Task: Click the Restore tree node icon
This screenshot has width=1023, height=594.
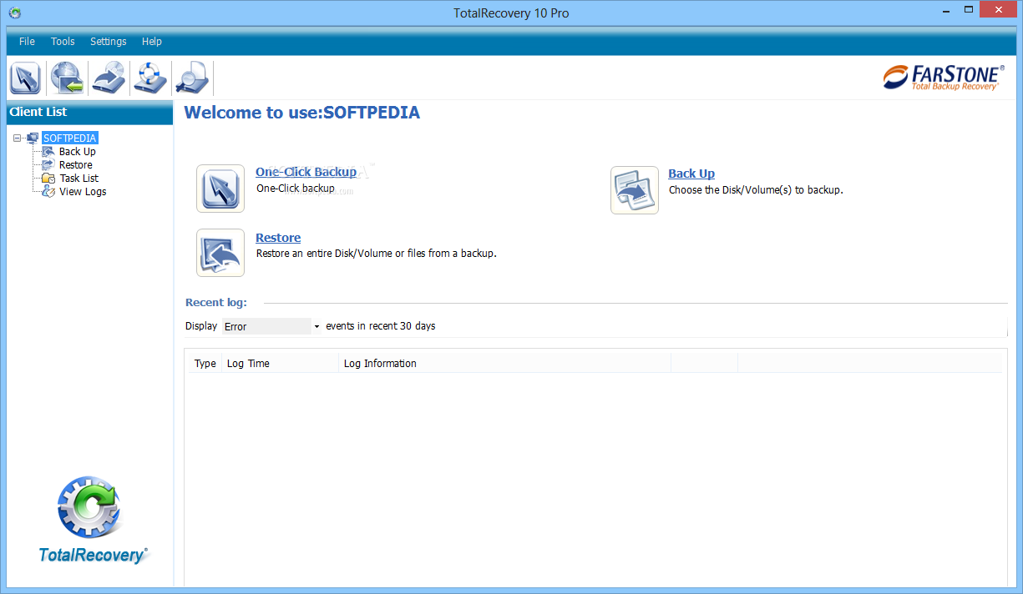Action: coord(48,165)
